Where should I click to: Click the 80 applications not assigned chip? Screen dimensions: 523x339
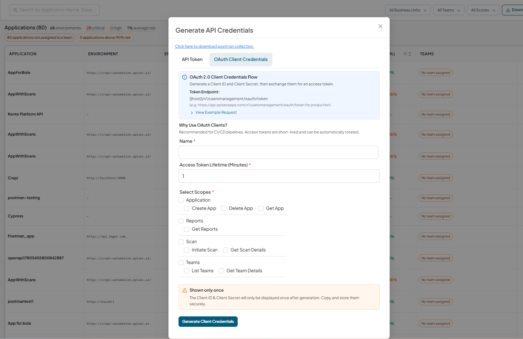pyautogui.click(x=40, y=38)
